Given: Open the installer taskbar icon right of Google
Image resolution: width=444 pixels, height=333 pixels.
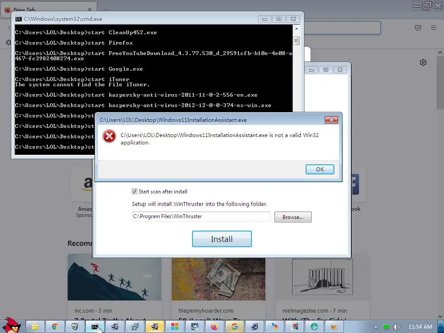Looking at the screenshot, I should point(254,327).
